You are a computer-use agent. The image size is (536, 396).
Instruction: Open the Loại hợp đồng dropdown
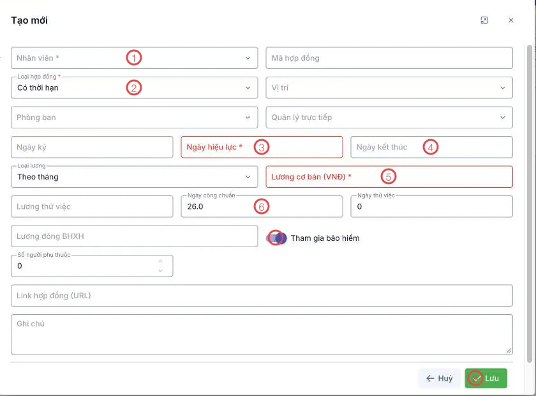[135, 88]
